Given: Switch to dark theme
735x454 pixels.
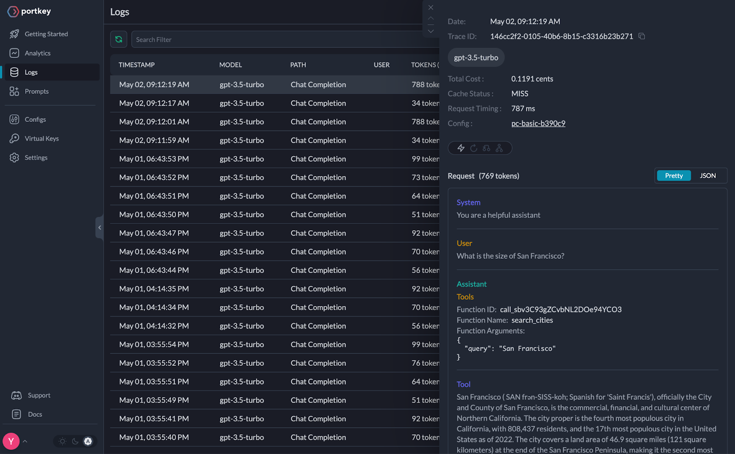Looking at the screenshot, I should click(75, 441).
